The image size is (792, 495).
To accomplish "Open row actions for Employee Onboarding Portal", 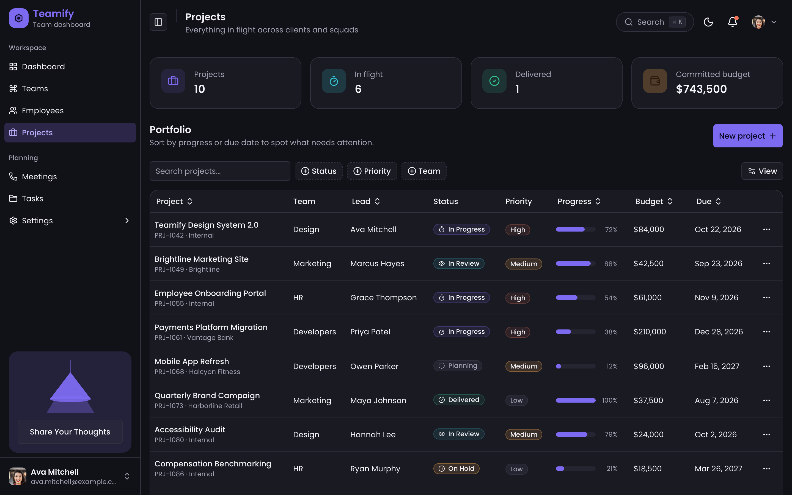I will click(766, 298).
